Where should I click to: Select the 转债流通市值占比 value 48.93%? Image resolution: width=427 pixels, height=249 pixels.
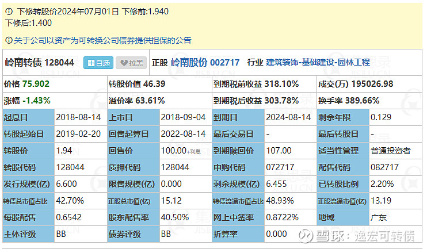280,201
